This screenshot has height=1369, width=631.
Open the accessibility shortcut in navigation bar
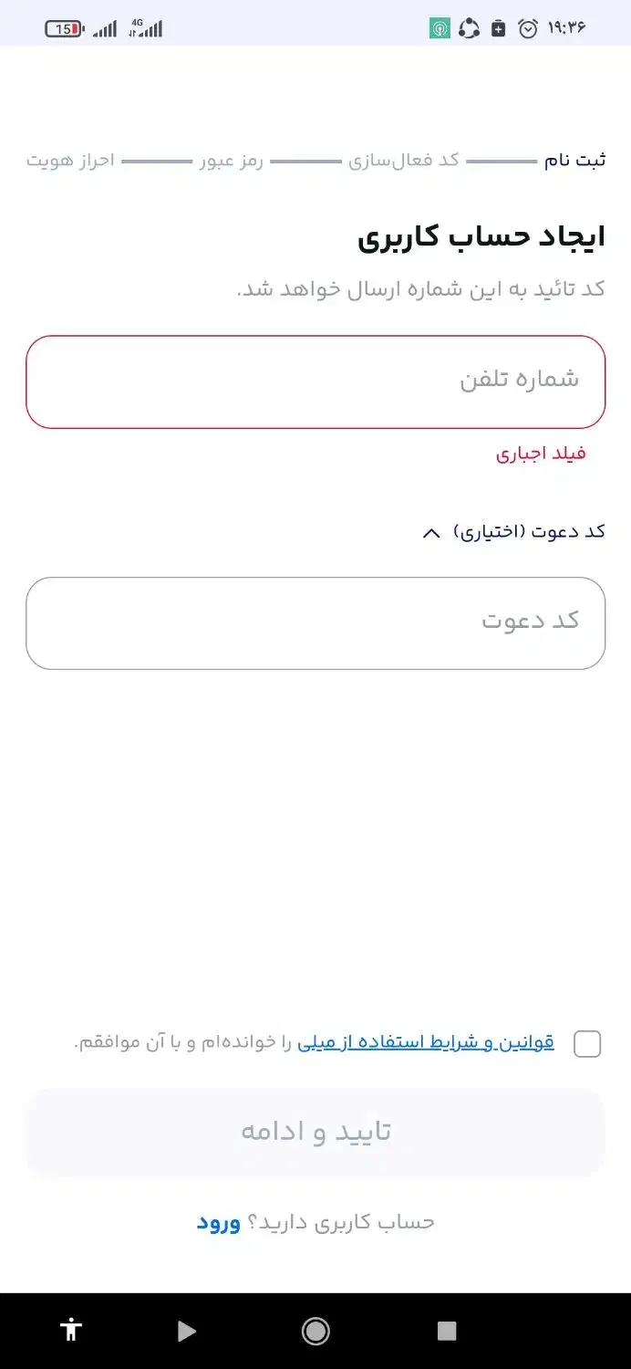click(71, 1331)
